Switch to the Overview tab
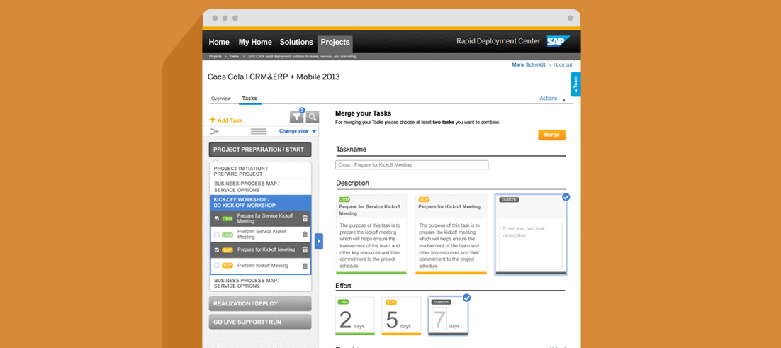 220,99
